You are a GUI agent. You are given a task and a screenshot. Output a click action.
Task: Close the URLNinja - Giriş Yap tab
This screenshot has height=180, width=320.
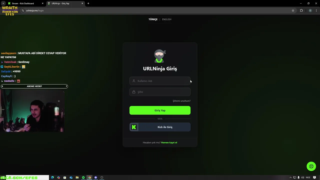(82, 3)
